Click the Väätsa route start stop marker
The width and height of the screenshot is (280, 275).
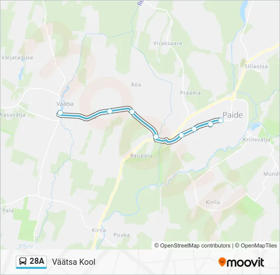coord(61,113)
